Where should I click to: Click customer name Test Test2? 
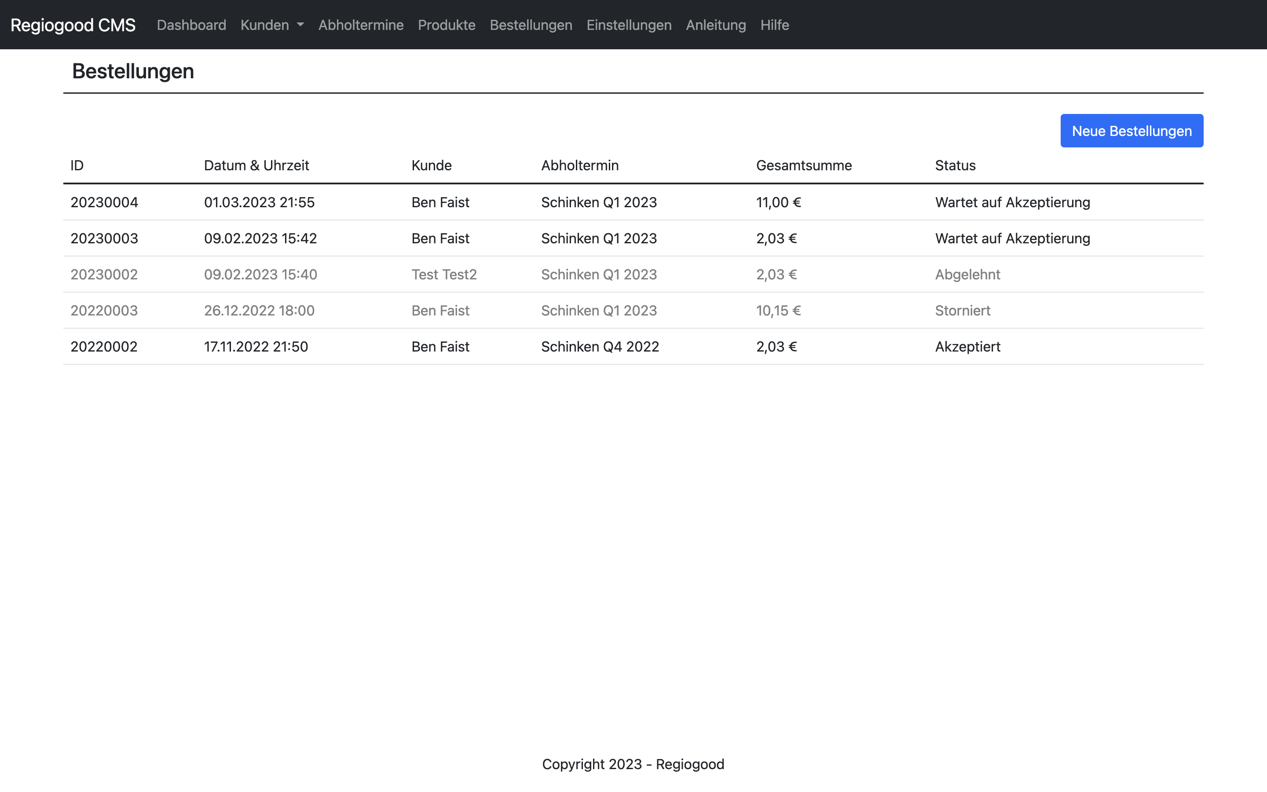point(443,275)
